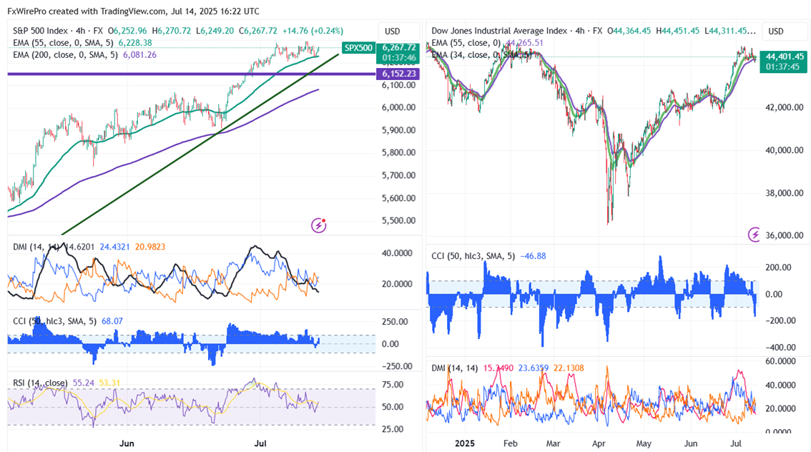Click the Apr label on Dow time axis
The width and height of the screenshot is (811, 452).
click(x=599, y=443)
